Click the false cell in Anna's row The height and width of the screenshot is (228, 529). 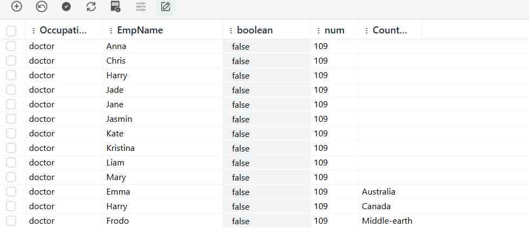(267, 46)
